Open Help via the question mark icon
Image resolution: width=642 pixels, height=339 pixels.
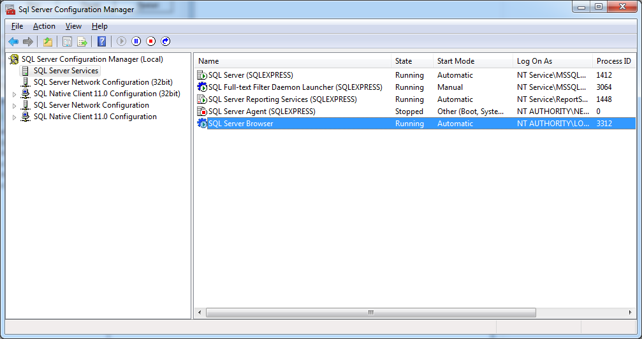click(x=101, y=41)
